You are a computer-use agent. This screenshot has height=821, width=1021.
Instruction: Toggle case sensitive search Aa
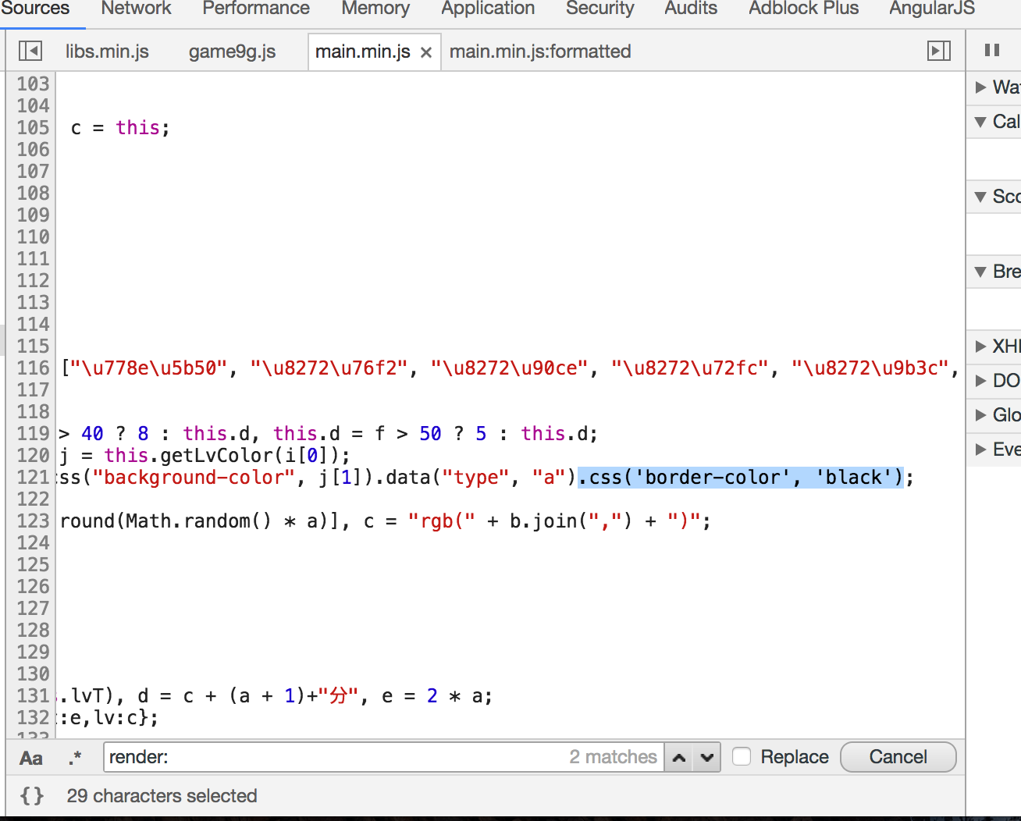pyautogui.click(x=31, y=758)
